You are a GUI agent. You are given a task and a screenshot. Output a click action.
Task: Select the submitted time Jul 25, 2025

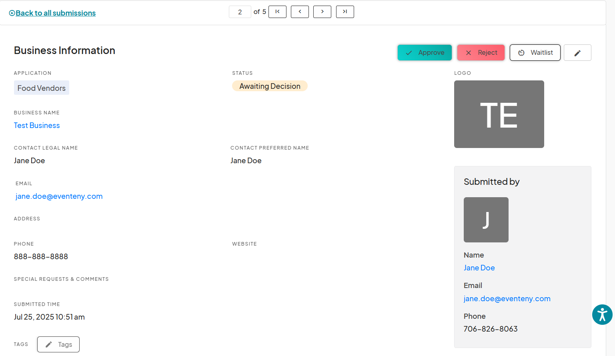(x=49, y=317)
